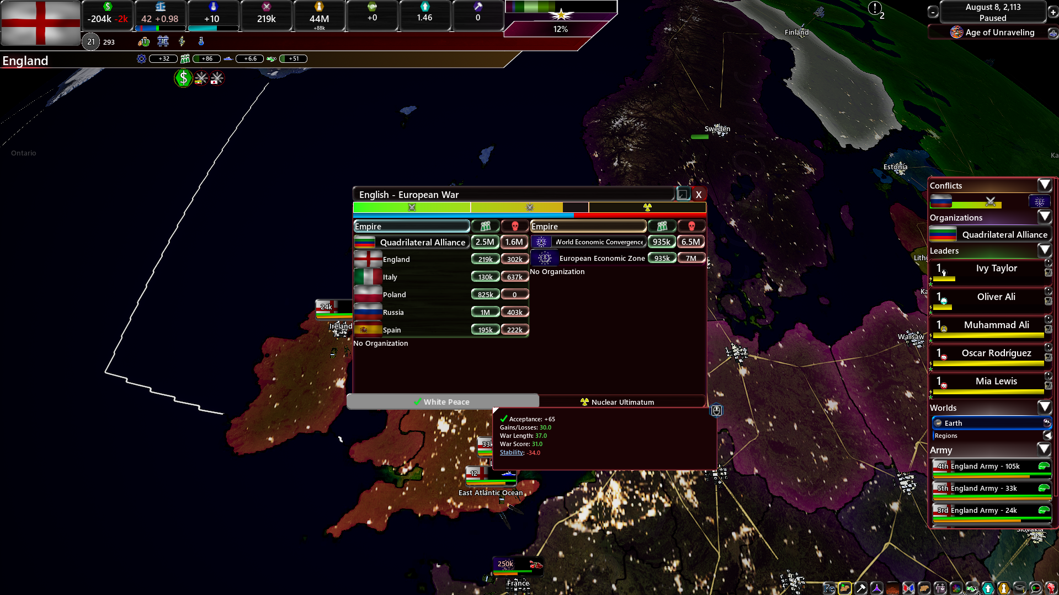The width and height of the screenshot is (1059, 595).
Task: Click the 250k army marker near France
Action: tap(517, 565)
